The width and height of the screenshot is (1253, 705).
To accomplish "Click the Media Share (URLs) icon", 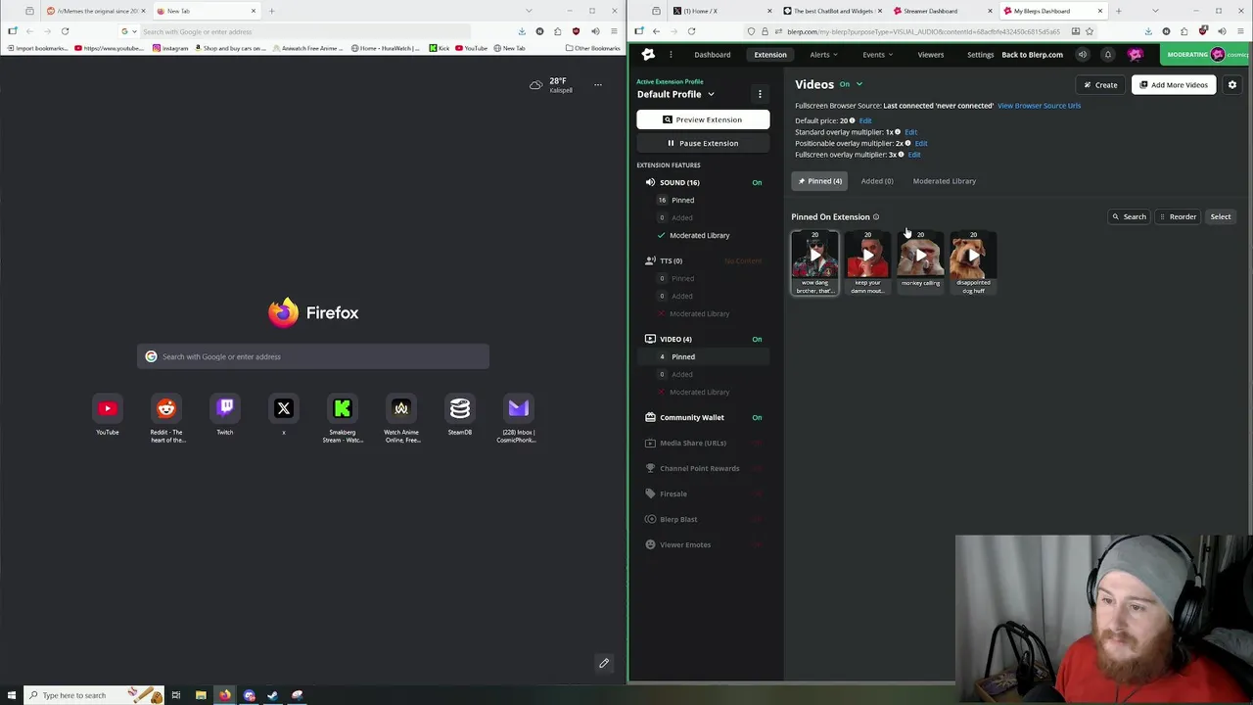I will click(x=650, y=443).
